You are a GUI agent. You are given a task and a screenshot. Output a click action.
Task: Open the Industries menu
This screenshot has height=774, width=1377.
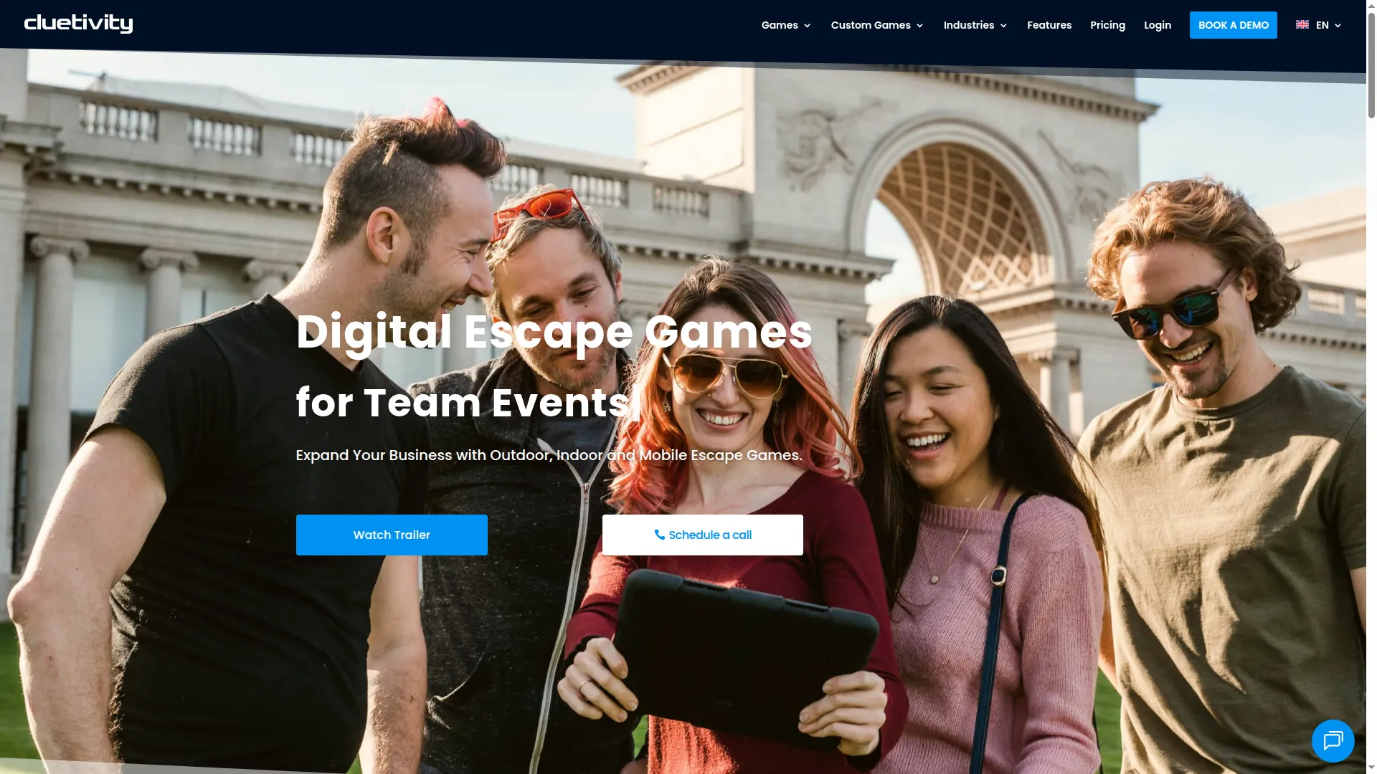969,25
